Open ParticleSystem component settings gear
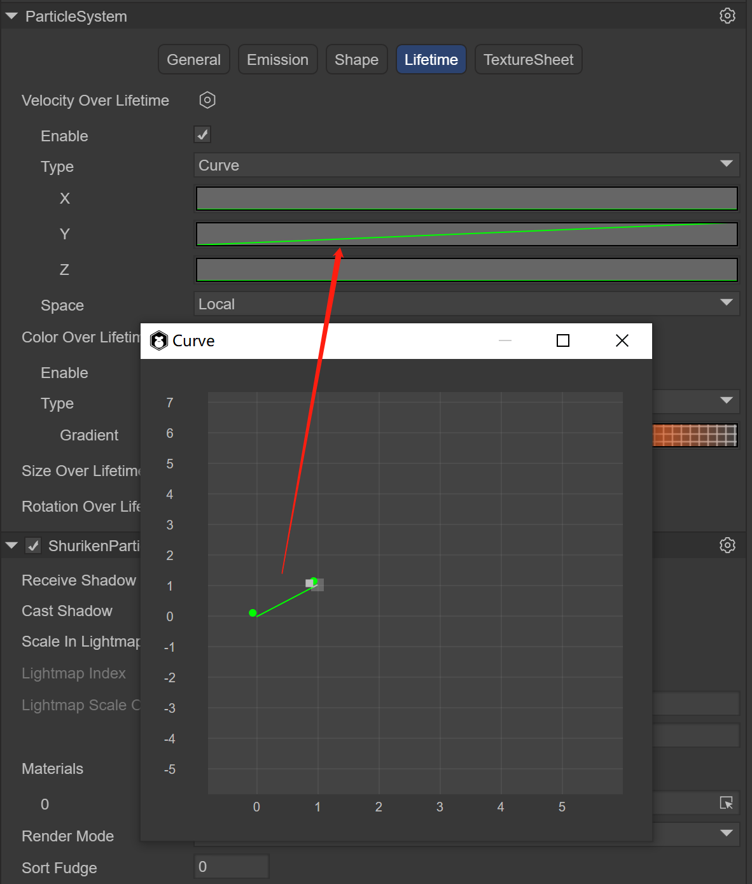Viewport: 752px width, 884px height. 727,16
